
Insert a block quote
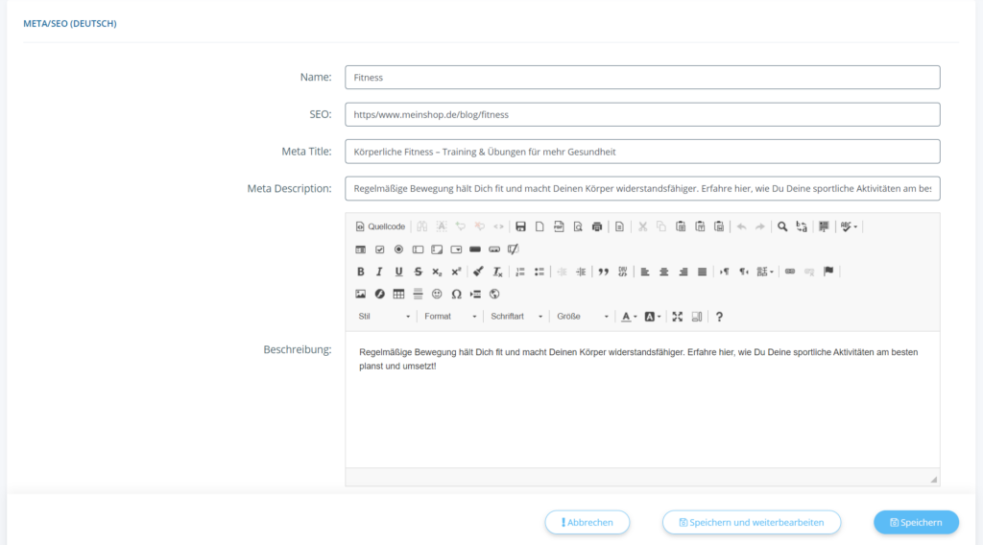[604, 272]
